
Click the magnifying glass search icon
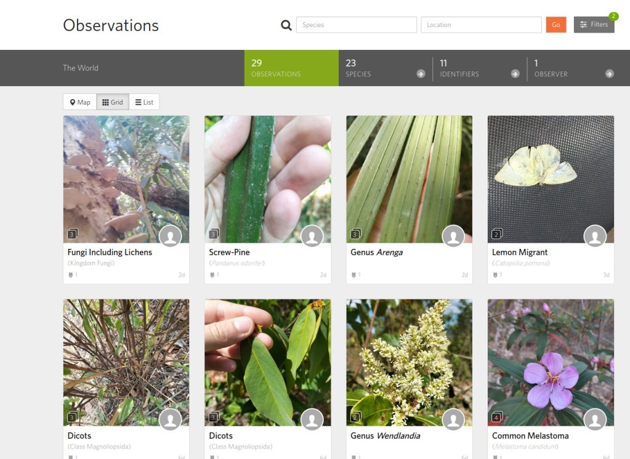click(286, 25)
